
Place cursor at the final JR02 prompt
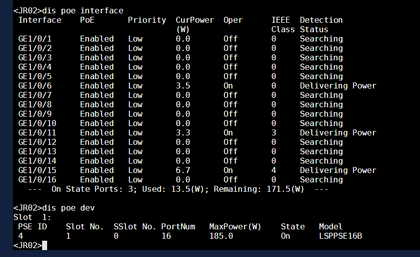pyautogui.click(x=45, y=246)
